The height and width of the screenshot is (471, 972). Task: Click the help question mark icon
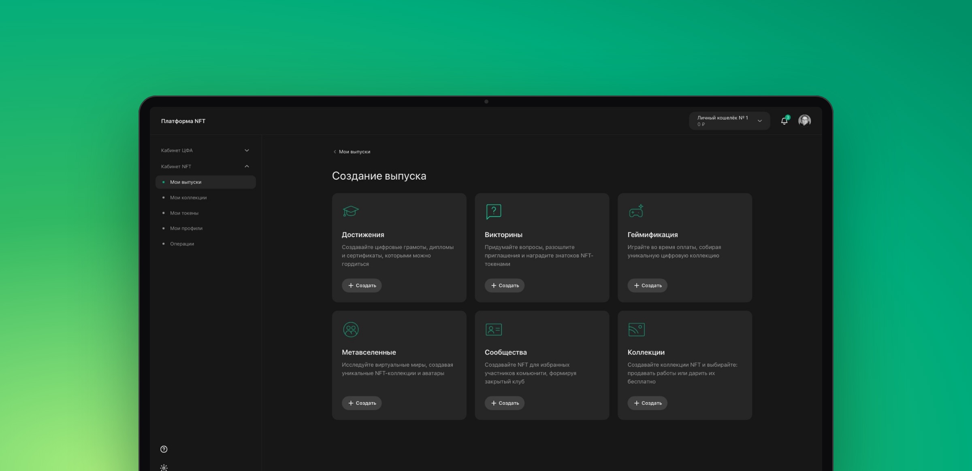(164, 449)
